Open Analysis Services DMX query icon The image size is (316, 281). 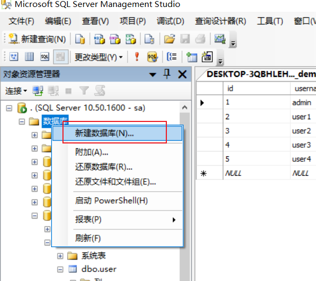pos(115,39)
